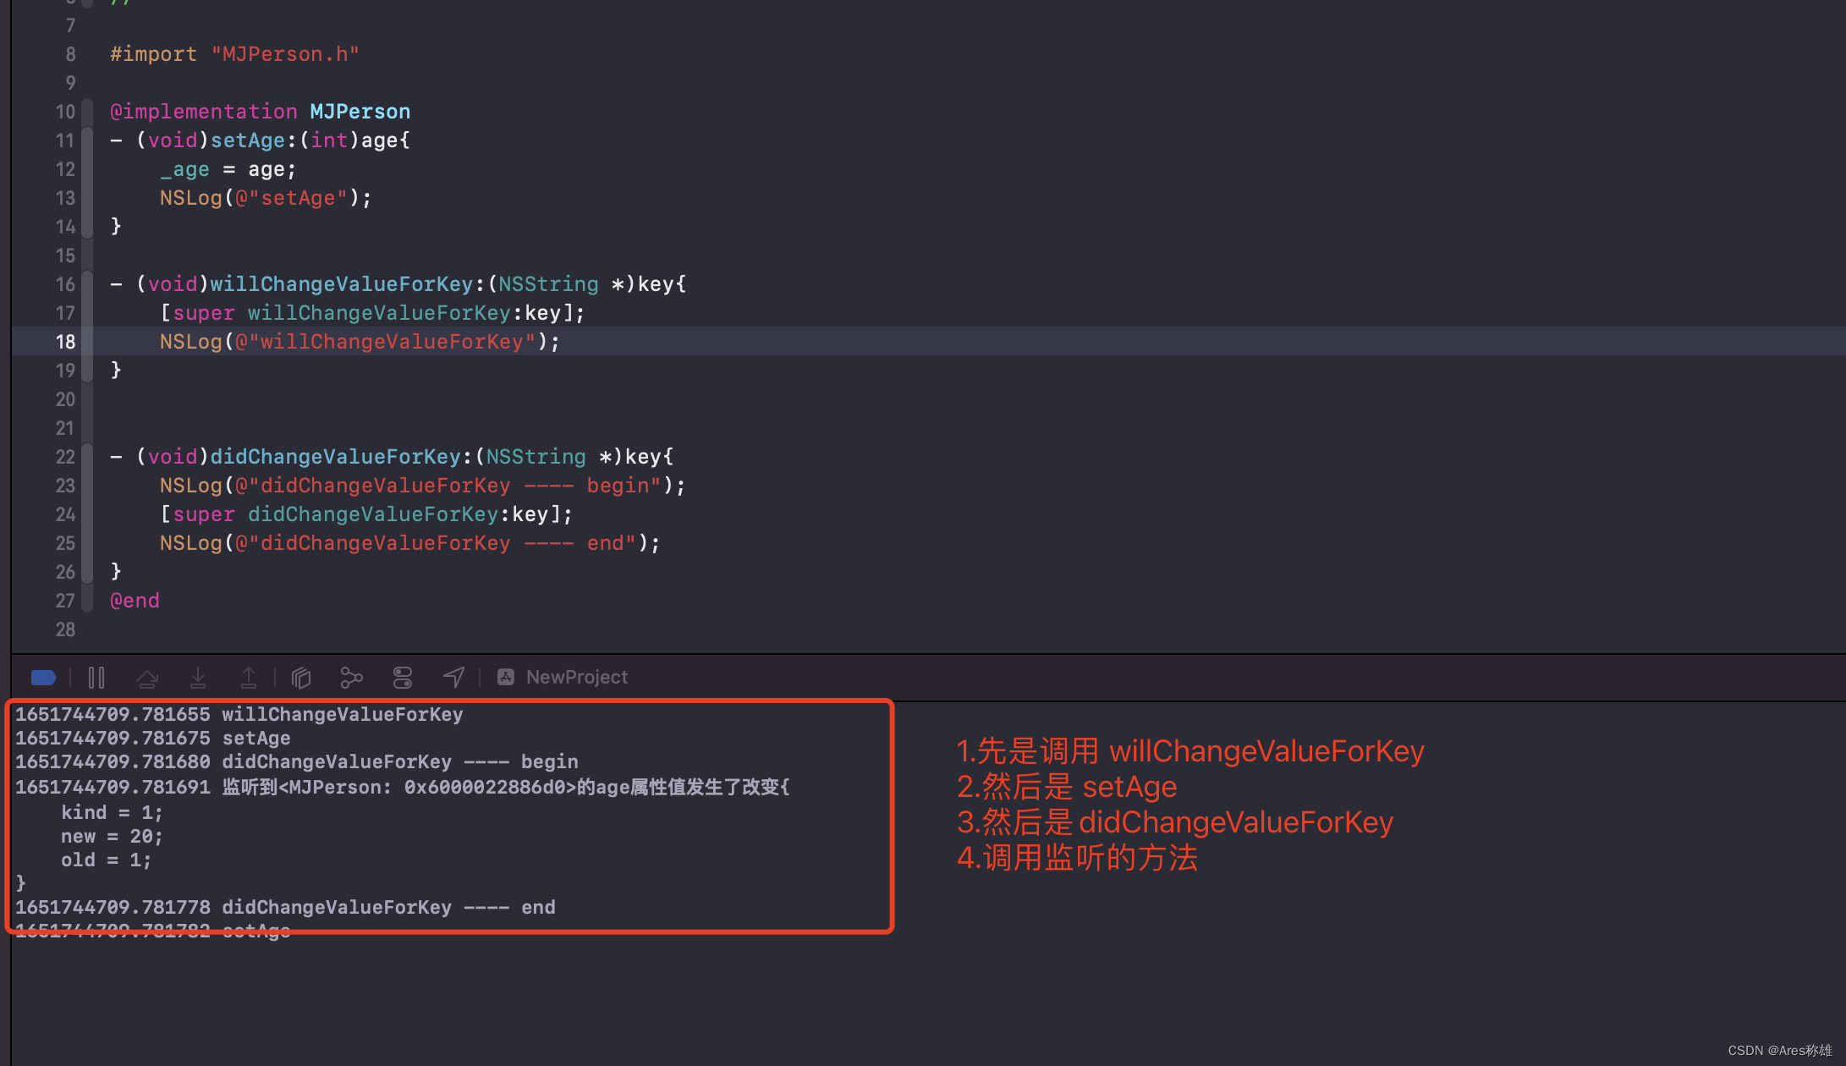Click the NewProject app icon in debug bar

click(506, 678)
